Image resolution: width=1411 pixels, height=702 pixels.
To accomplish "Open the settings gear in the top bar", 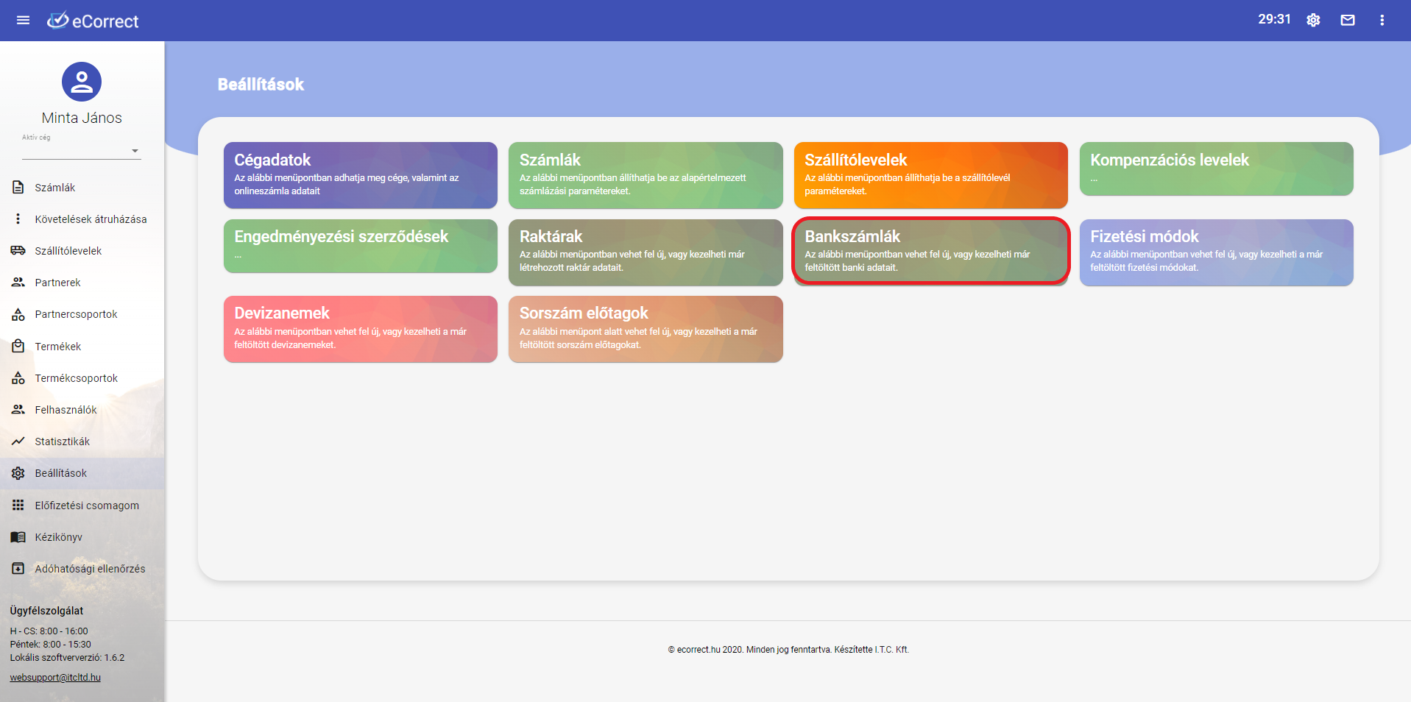I will point(1313,21).
